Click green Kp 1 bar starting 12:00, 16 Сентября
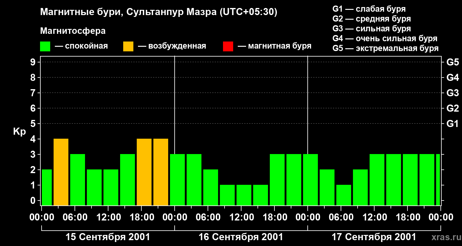This screenshot has width=462, height=246. (244, 195)
